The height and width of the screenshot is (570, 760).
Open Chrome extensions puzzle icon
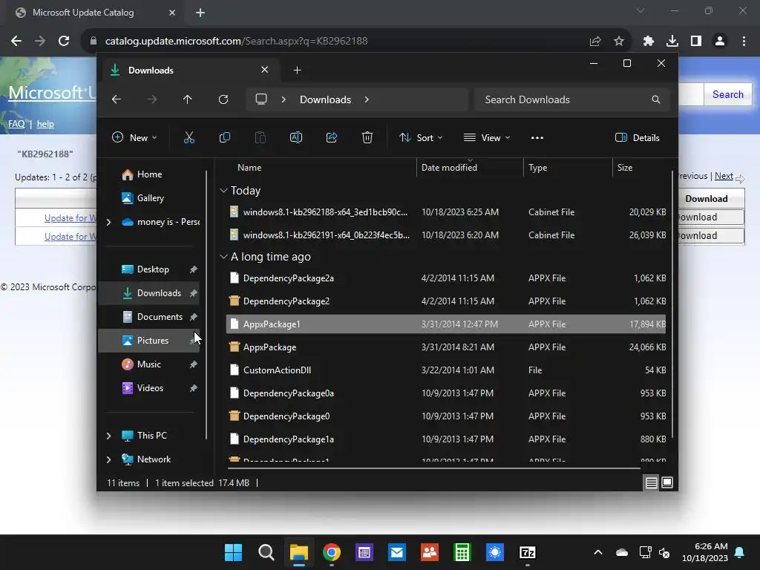click(649, 42)
